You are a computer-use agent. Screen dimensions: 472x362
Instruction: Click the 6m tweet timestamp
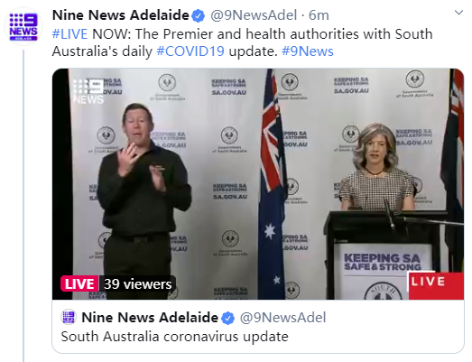coord(319,15)
